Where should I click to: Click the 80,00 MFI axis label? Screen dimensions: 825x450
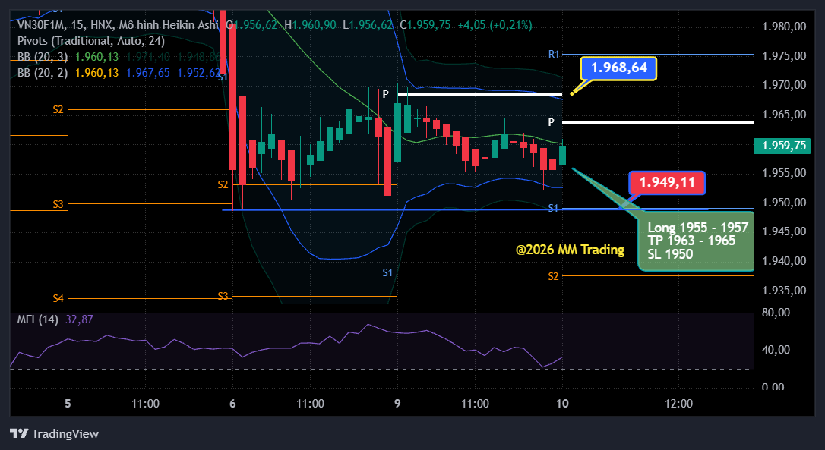tap(776, 313)
